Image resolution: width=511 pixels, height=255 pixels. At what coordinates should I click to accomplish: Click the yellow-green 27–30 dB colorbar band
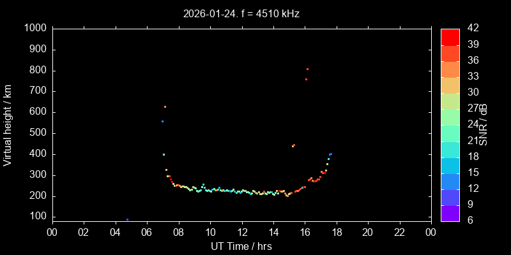click(x=450, y=101)
